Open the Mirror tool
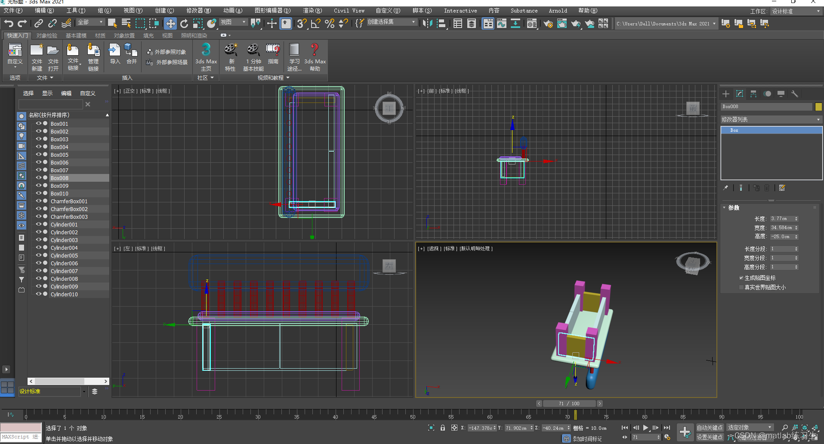The width and height of the screenshot is (824, 444). 427,24
